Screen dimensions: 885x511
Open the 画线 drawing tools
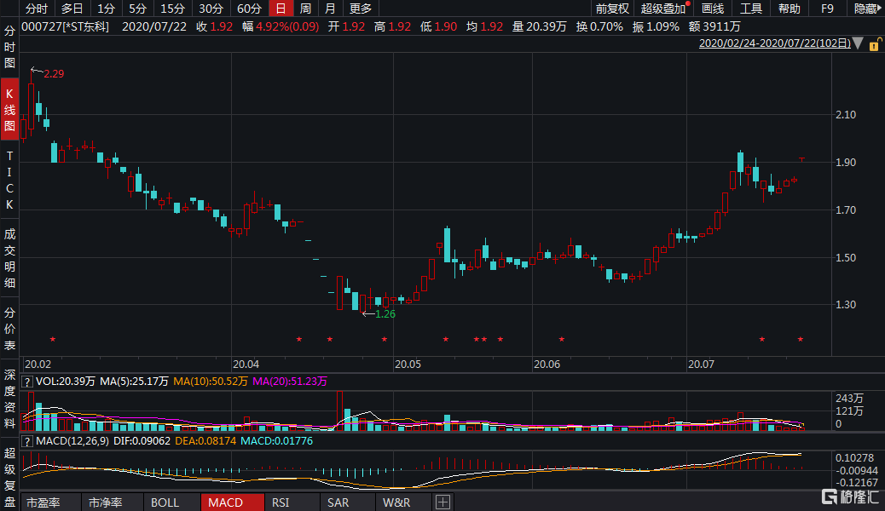(712, 9)
